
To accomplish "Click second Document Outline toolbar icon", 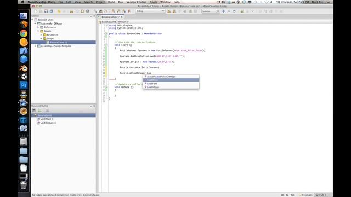I will click(39, 111).
